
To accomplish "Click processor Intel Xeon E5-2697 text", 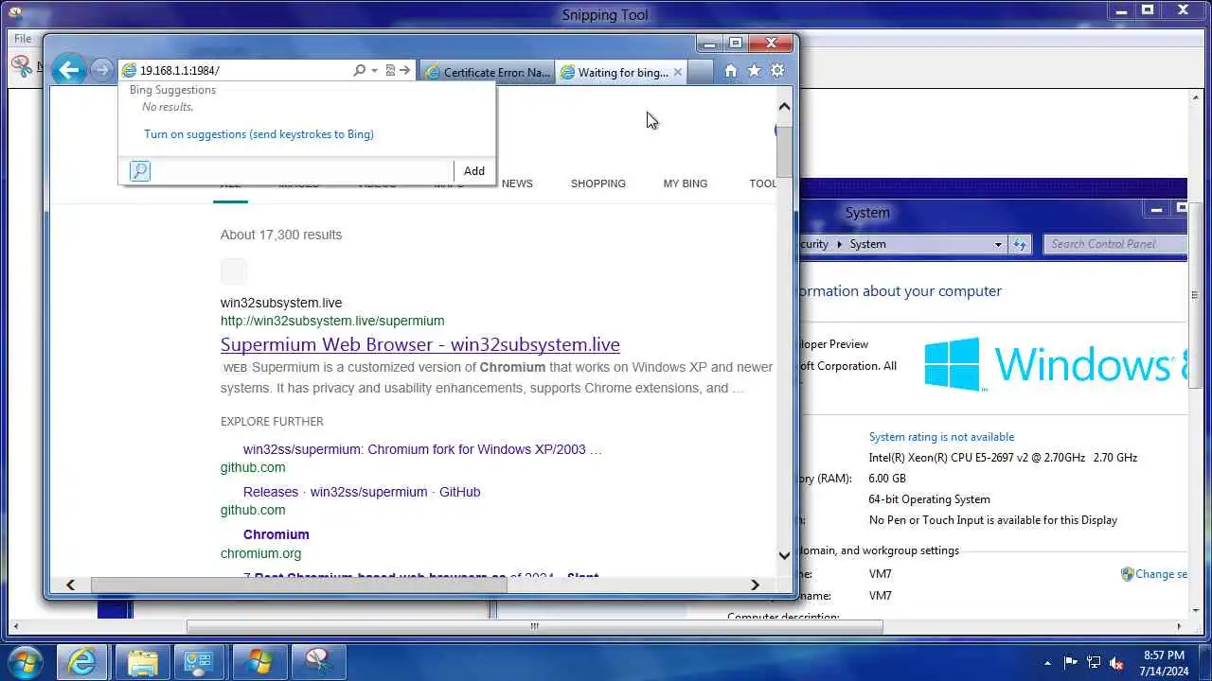I will 1003,458.
